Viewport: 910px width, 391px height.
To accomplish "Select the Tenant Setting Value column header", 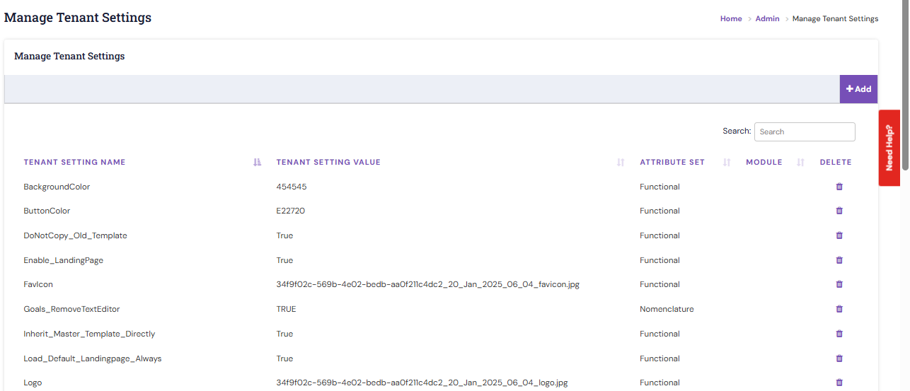I will [x=328, y=162].
